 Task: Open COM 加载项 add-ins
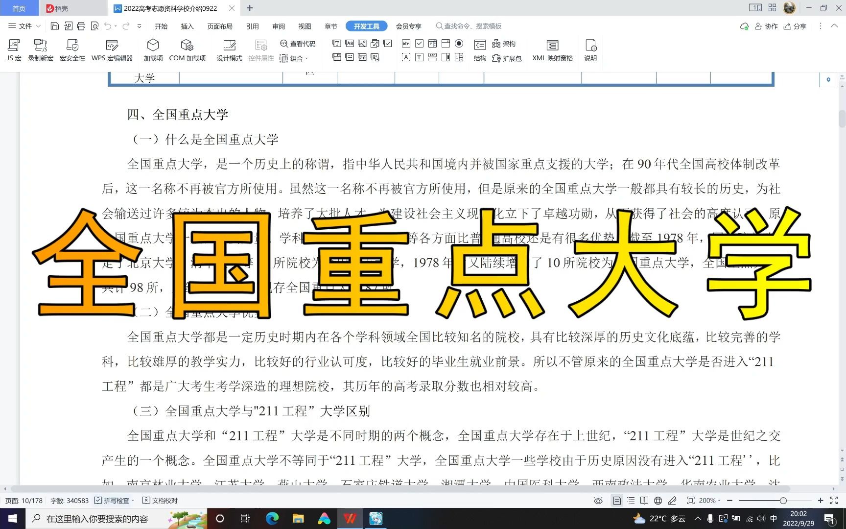188,50
